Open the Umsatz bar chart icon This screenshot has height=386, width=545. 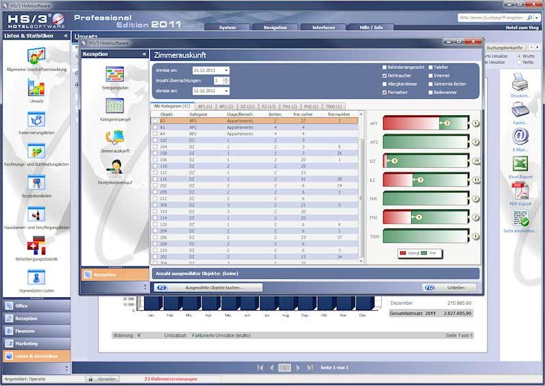tap(36, 87)
